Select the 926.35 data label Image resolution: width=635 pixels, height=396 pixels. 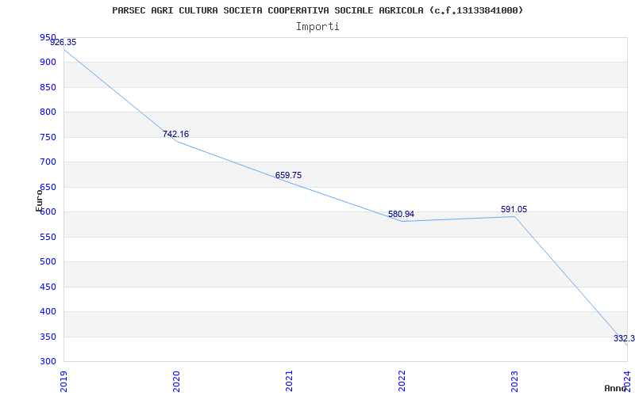click(x=63, y=43)
